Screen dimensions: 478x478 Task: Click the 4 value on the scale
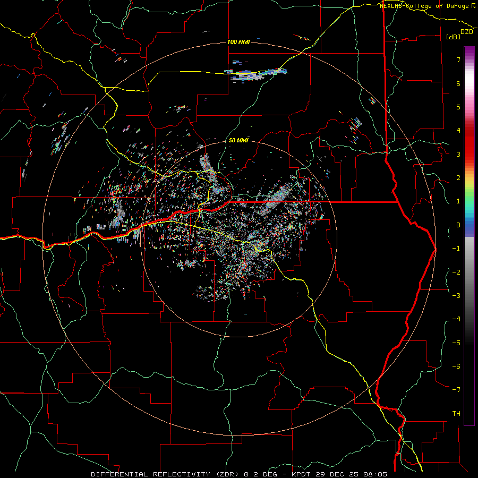tap(458, 131)
